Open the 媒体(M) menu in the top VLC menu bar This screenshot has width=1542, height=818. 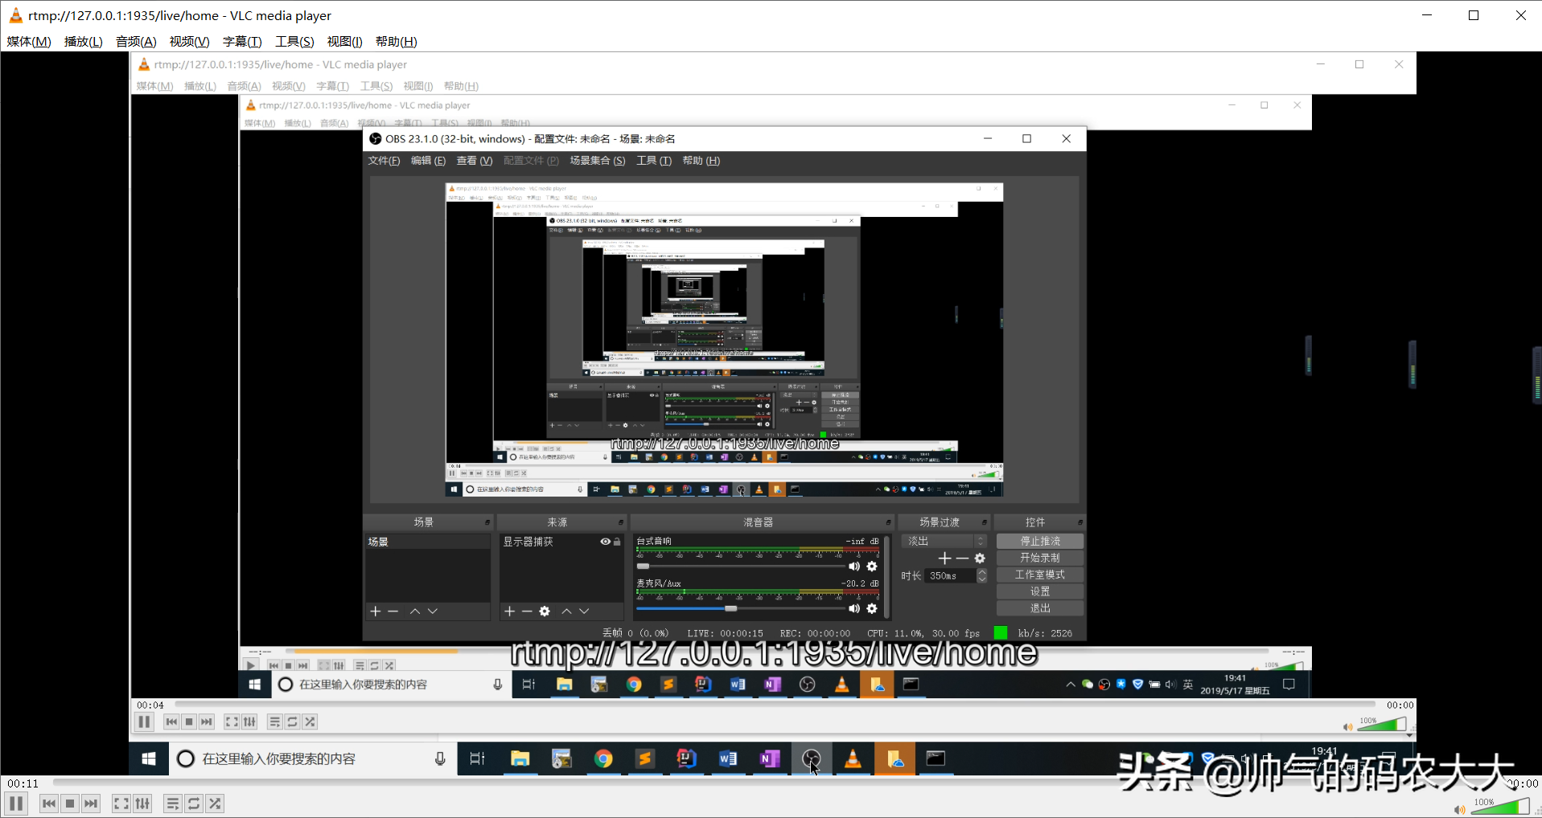click(29, 42)
